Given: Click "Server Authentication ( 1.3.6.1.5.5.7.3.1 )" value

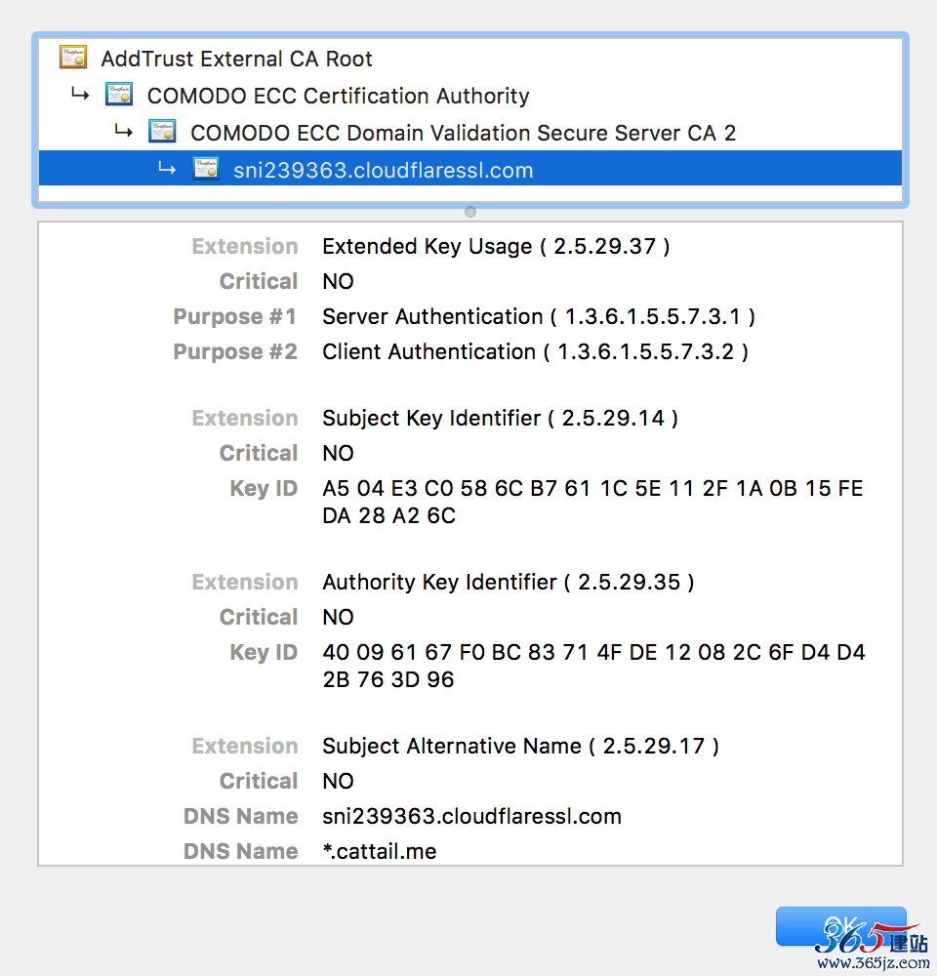Looking at the screenshot, I should pyautogui.click(x=539, y=317).
